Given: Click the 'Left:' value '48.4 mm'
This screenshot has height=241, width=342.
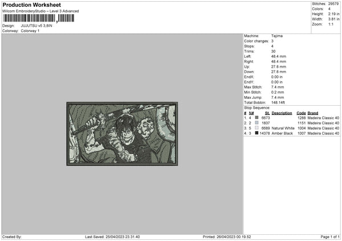Looking at the screenshot, I should coord(279,56).
